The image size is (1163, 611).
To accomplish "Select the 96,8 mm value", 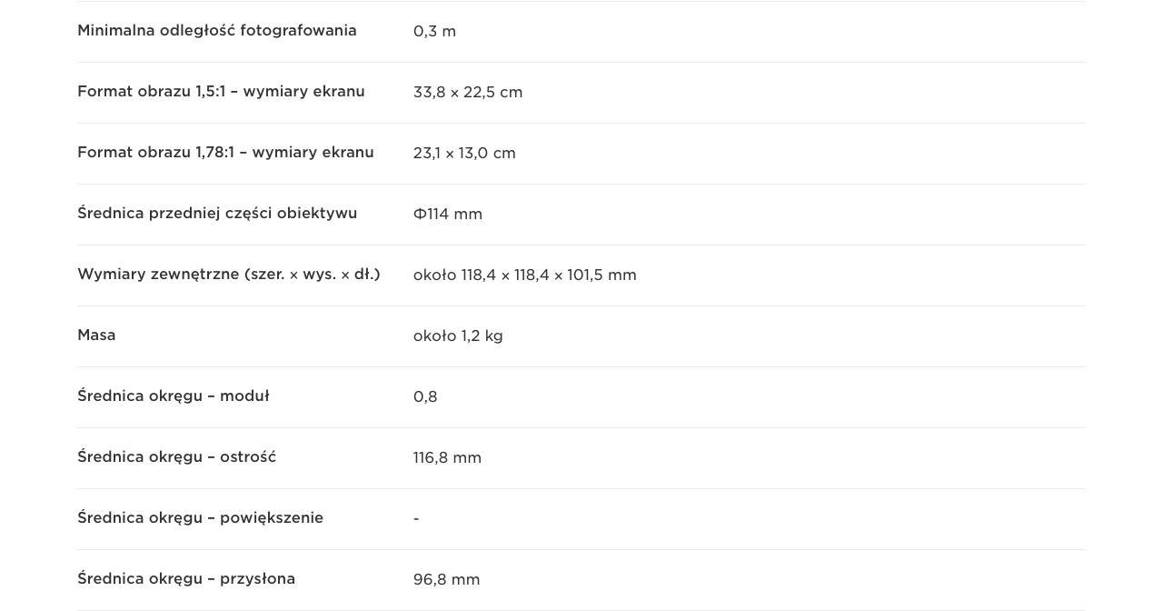I will coord(447,580).
